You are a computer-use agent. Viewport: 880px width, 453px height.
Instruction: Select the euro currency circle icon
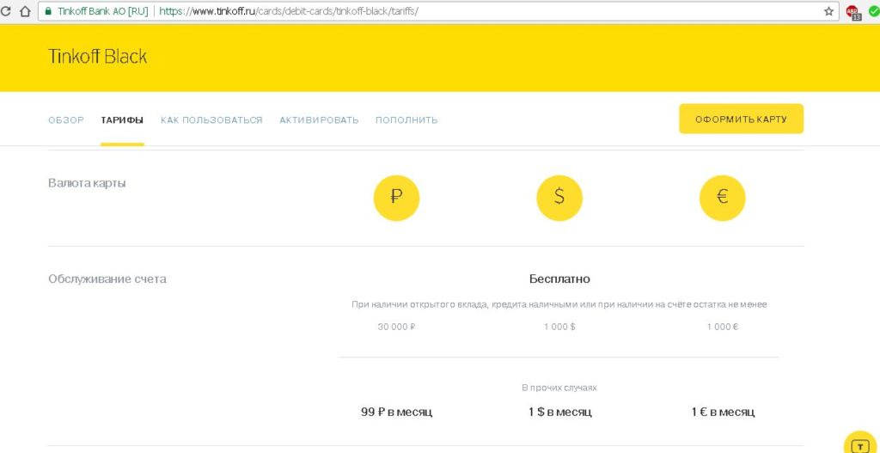722,198
